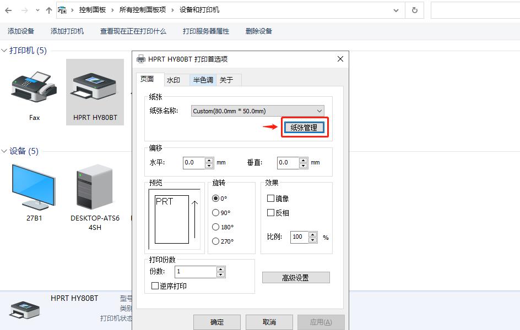Click the 垂直 offset input field
The image size is (520, 330).
coord(288,162)
